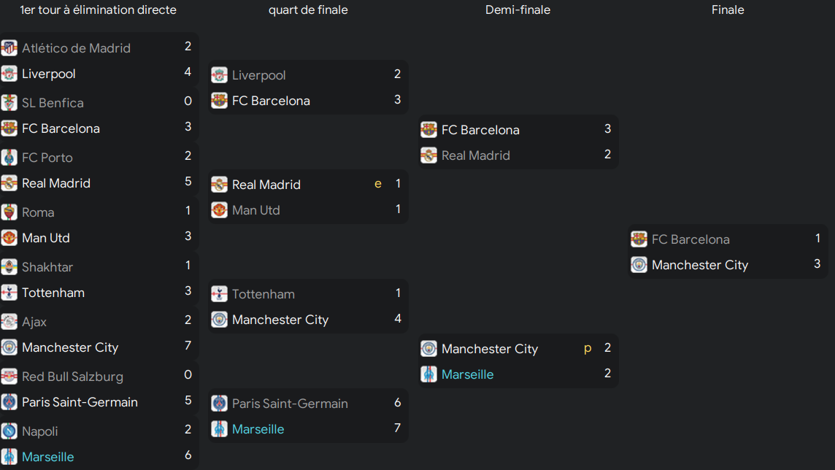
Task: Click the Roma club crest
Action: click(9, 212)
